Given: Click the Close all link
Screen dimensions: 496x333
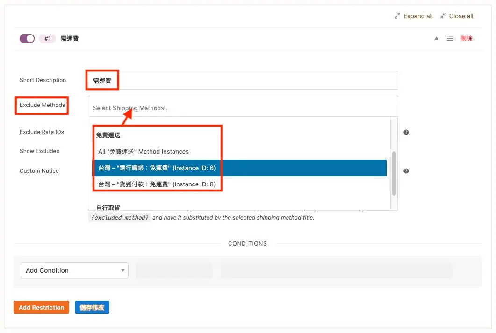Looking at the screenshot, I should [x=461, y=16].
